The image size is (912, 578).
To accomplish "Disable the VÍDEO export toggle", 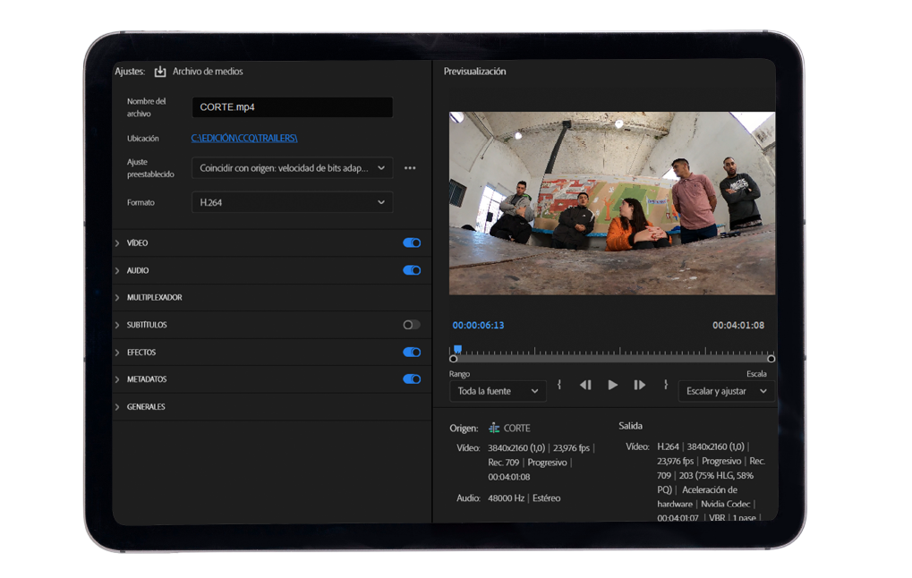I will click(x=412, y=242).
